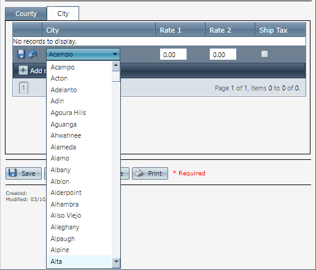Click the Rate 1 input field

(173, 54)
